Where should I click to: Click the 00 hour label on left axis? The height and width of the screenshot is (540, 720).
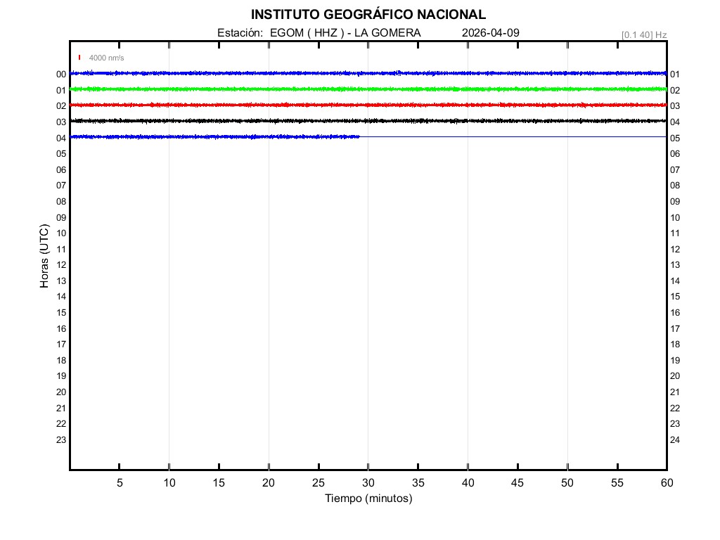tap(61, 75)
